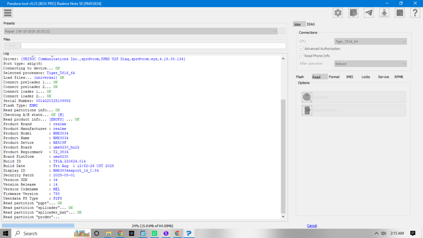Screen dimensions: 423x238
Task: Open the history log toolbar icon
Action: [400, 13]
